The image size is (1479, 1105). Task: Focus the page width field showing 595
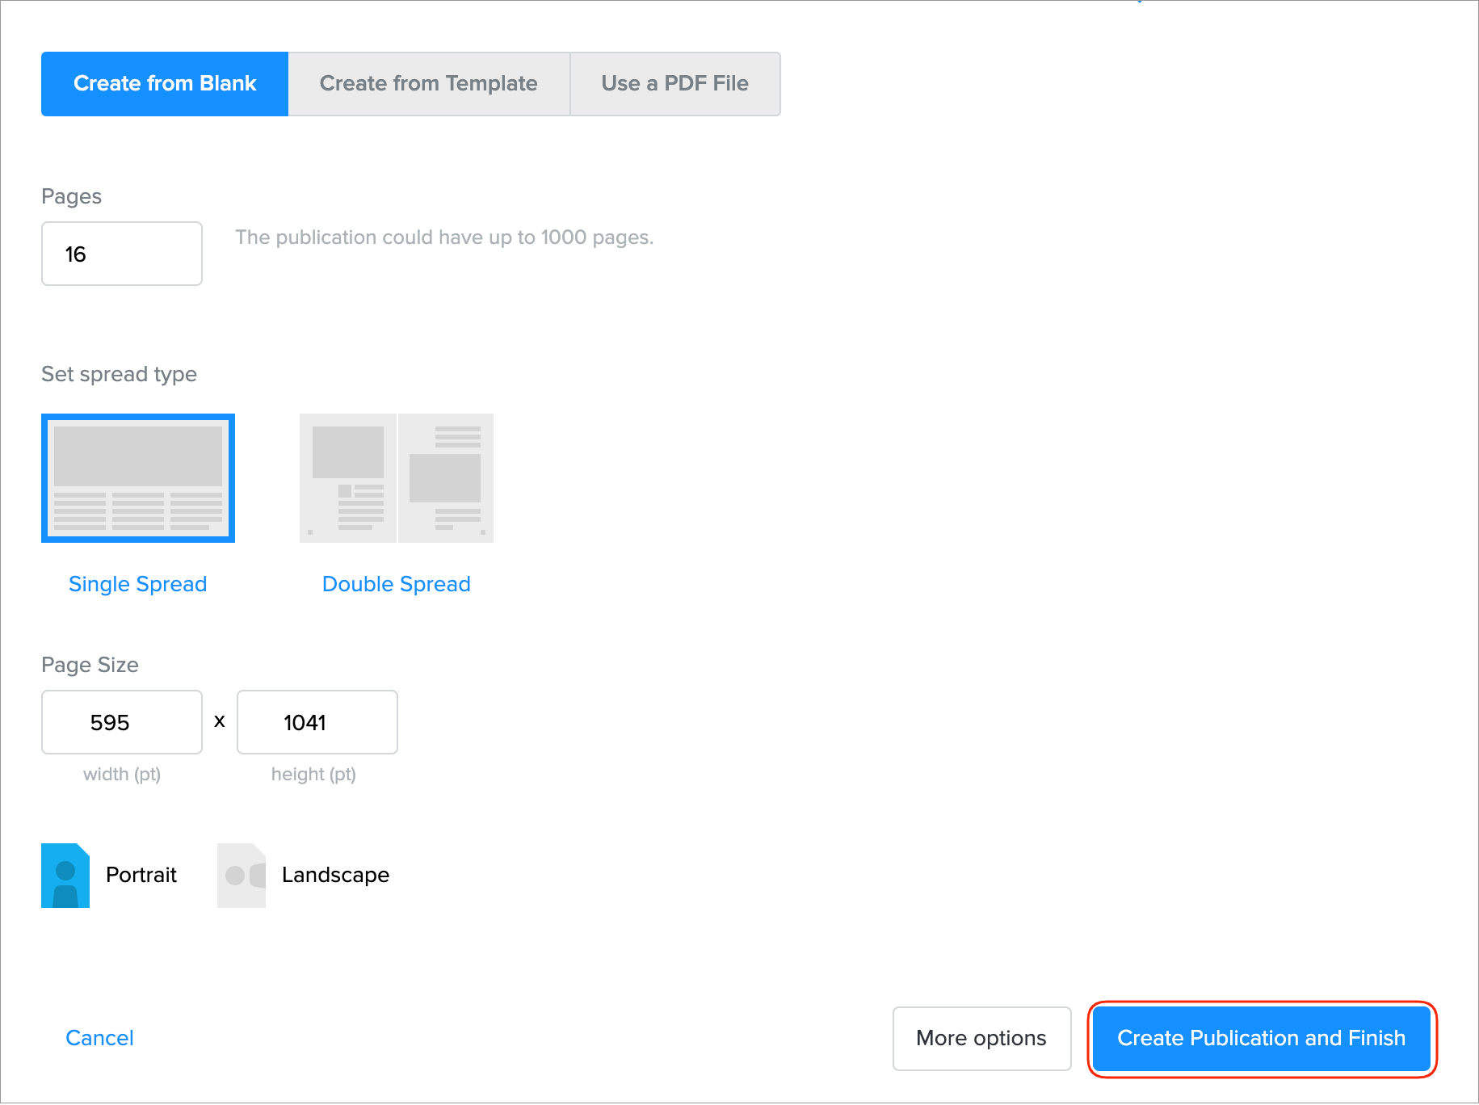(122, 722)
